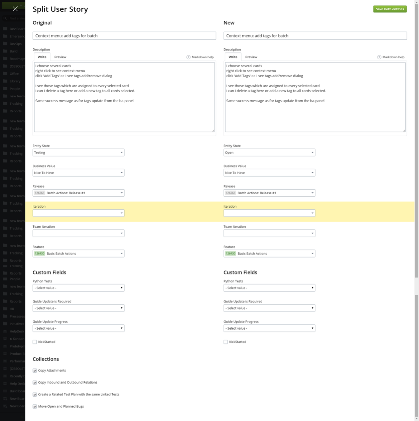Toggle Move Open and Planned Bugs checkbox
419x421 pixels.
click(35, 407)
